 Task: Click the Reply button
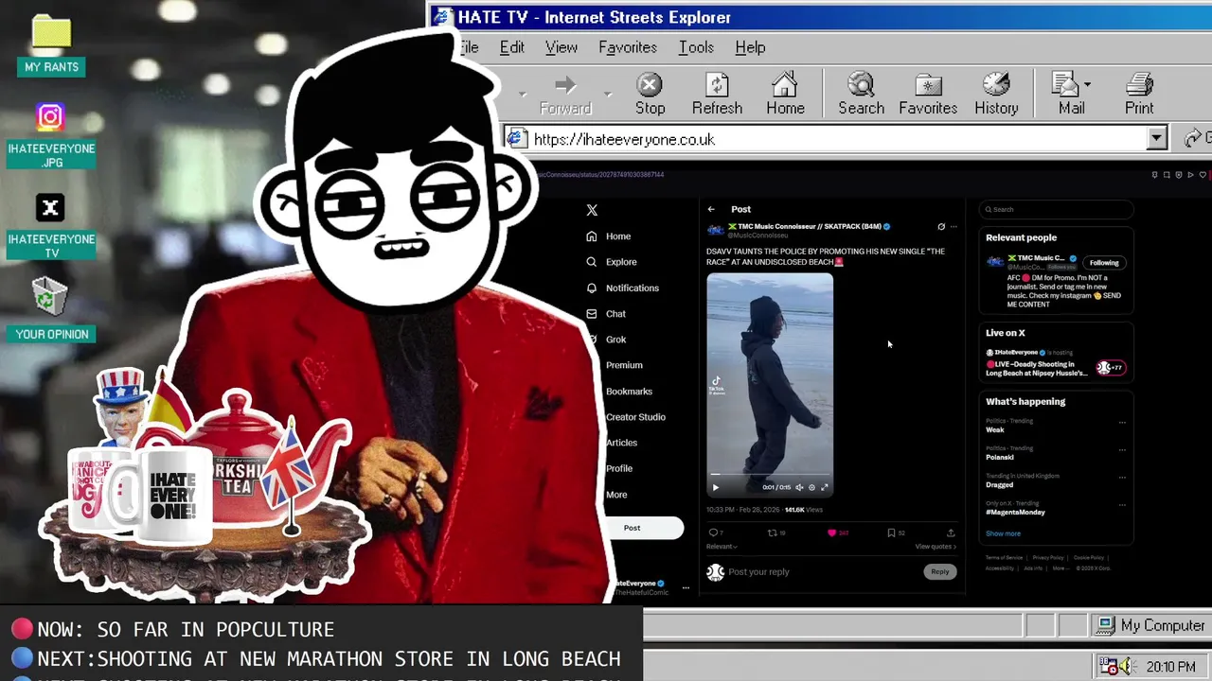pos(939,571)
